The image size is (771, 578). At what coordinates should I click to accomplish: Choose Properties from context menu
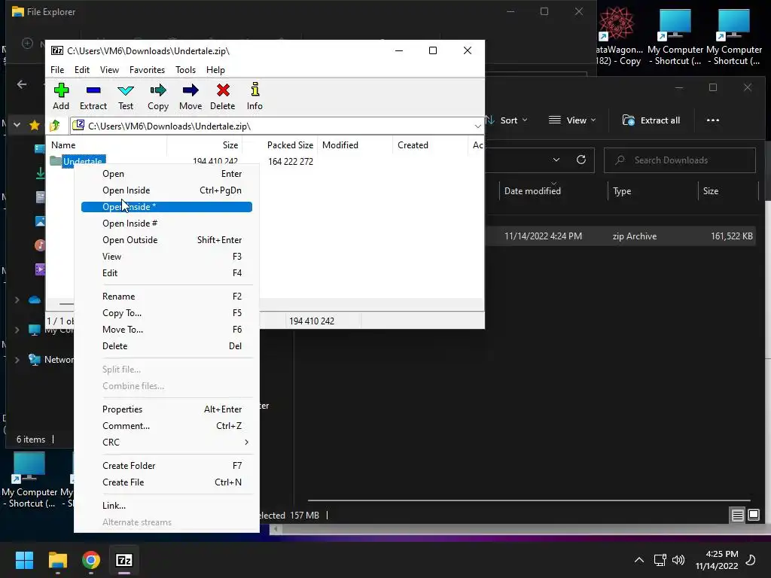(x=166, y=409)
